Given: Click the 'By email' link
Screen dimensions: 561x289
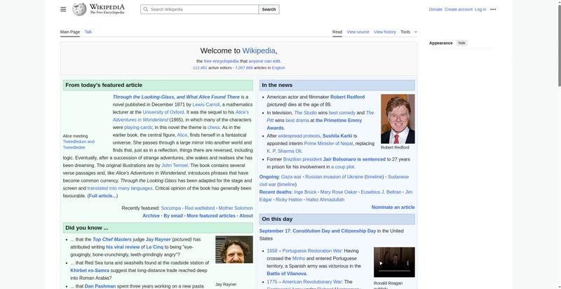Looking at the screenshot, I should [173, 215].
